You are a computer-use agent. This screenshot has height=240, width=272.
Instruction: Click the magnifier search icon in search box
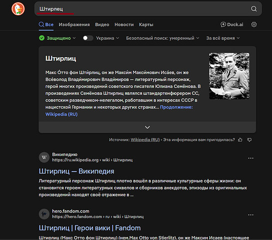coord(254,8)
